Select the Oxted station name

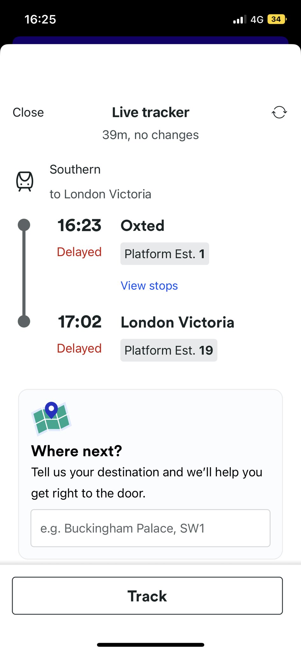[142, 226]
